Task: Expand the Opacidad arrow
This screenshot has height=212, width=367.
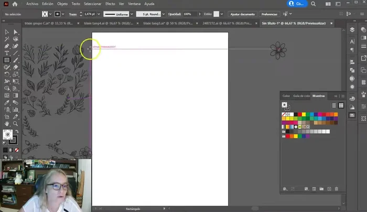Action: pos(199,14)
